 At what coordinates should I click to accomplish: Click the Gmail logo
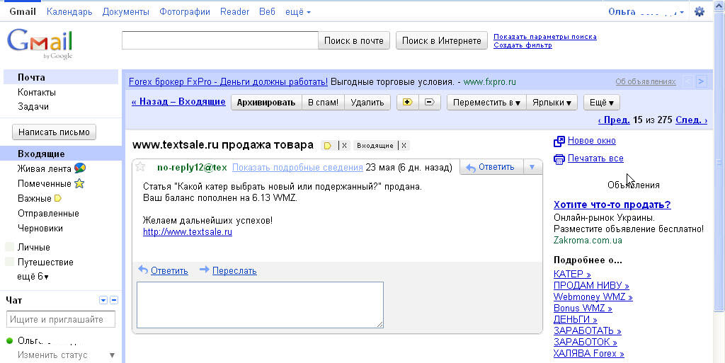coord(40,44)
